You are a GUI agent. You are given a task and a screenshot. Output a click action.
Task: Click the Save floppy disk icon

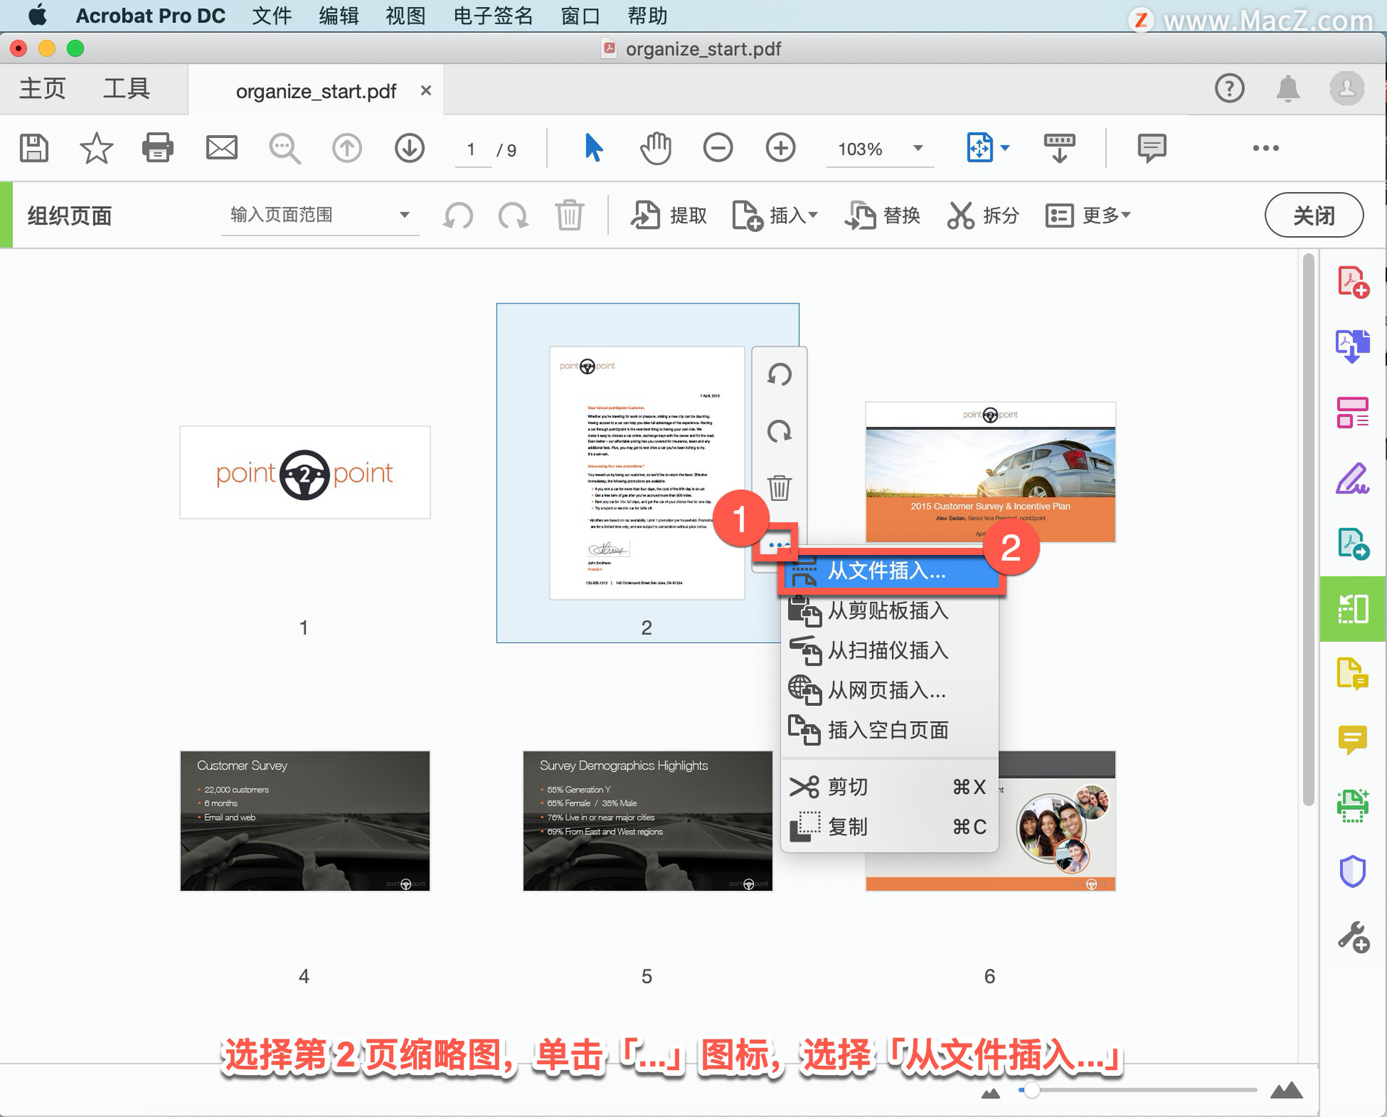33,148
